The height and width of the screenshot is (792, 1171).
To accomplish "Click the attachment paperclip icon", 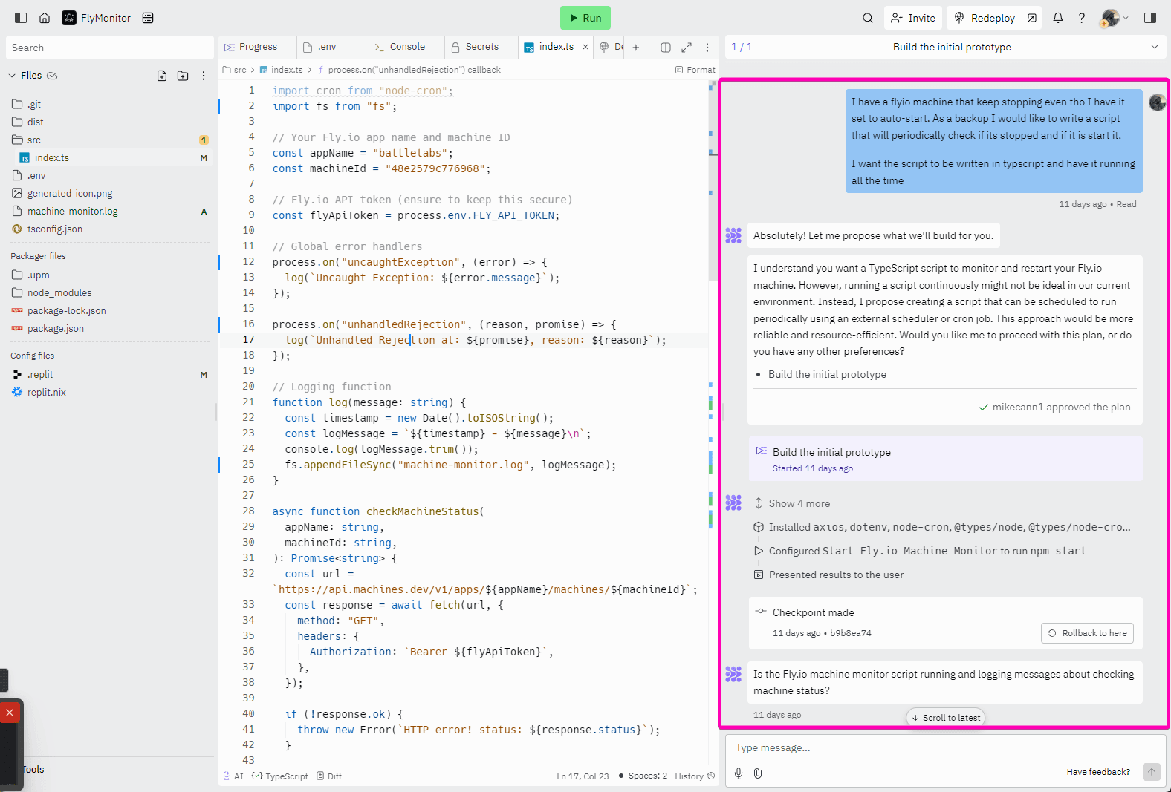I will tap(758, 773).
